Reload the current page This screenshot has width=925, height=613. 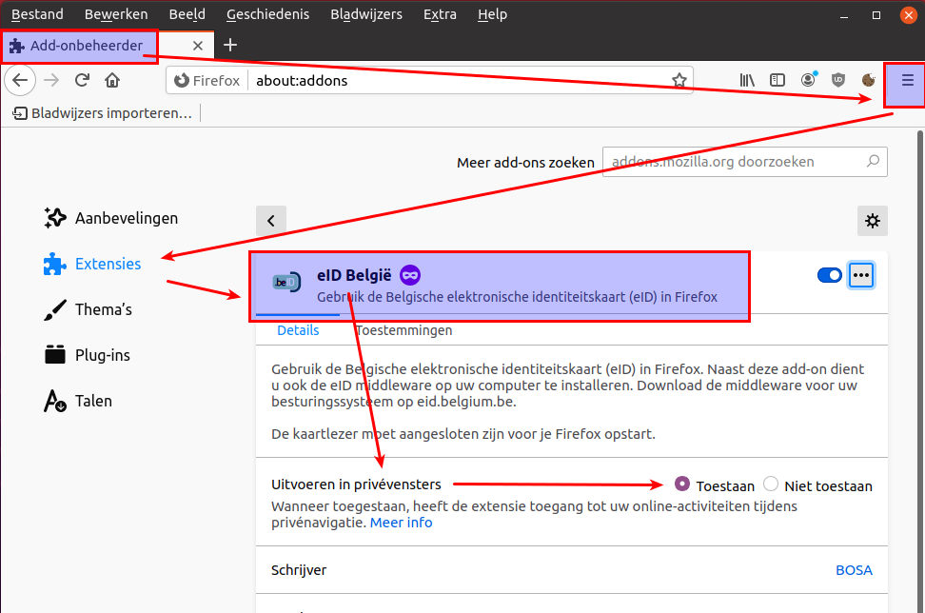(82, 80)
